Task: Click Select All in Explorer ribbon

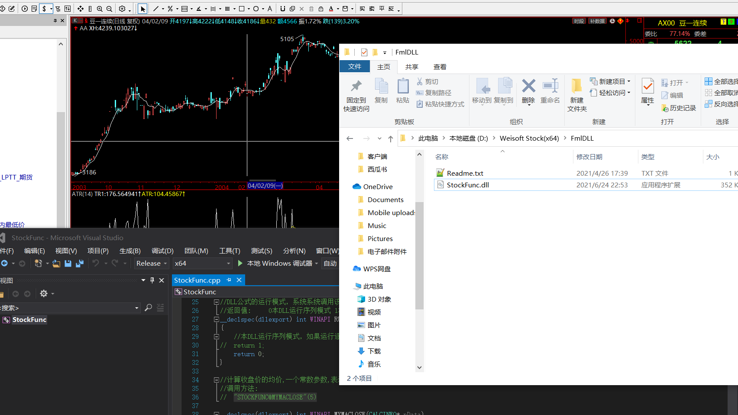Action: [722, 81]
